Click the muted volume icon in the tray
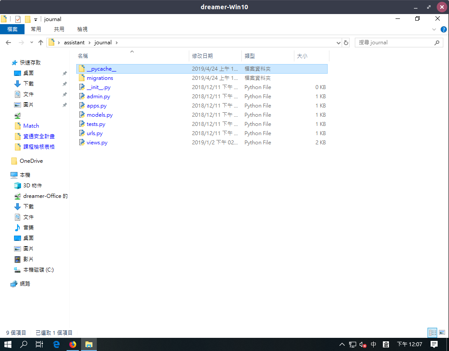 pos(363,344)
